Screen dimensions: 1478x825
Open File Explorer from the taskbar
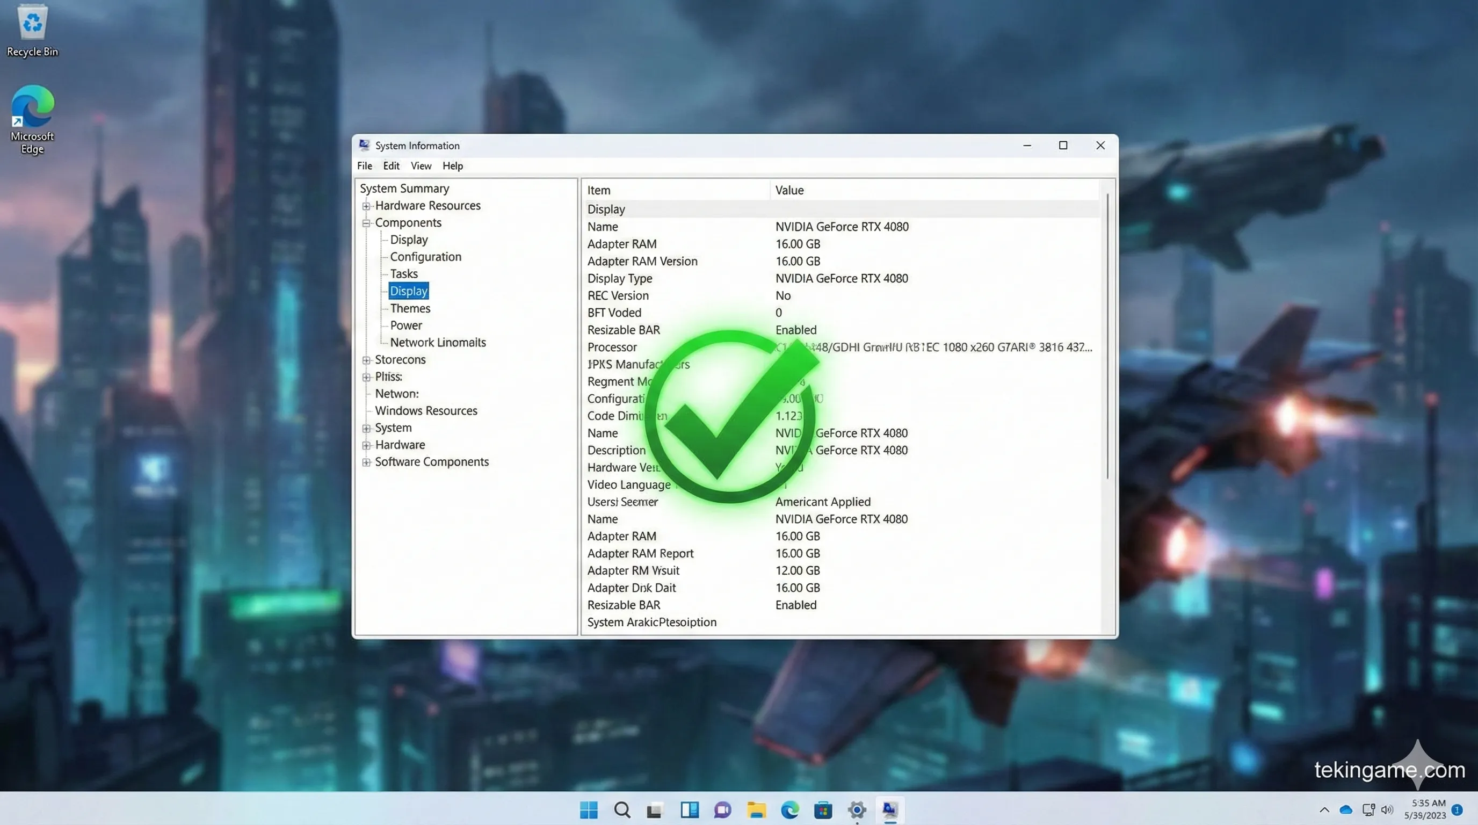coord(756,809)
